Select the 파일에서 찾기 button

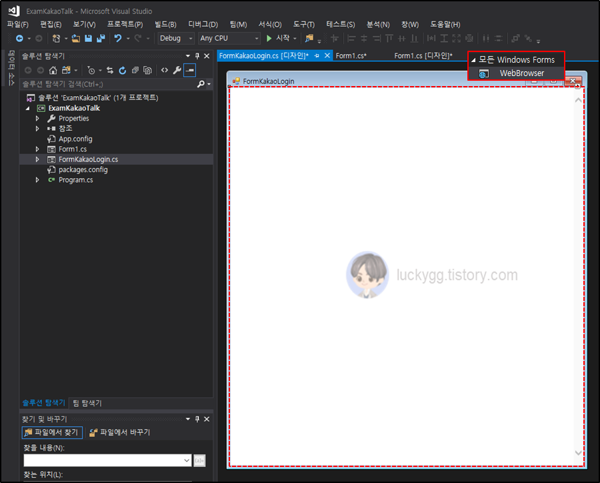tap(52, 432)
